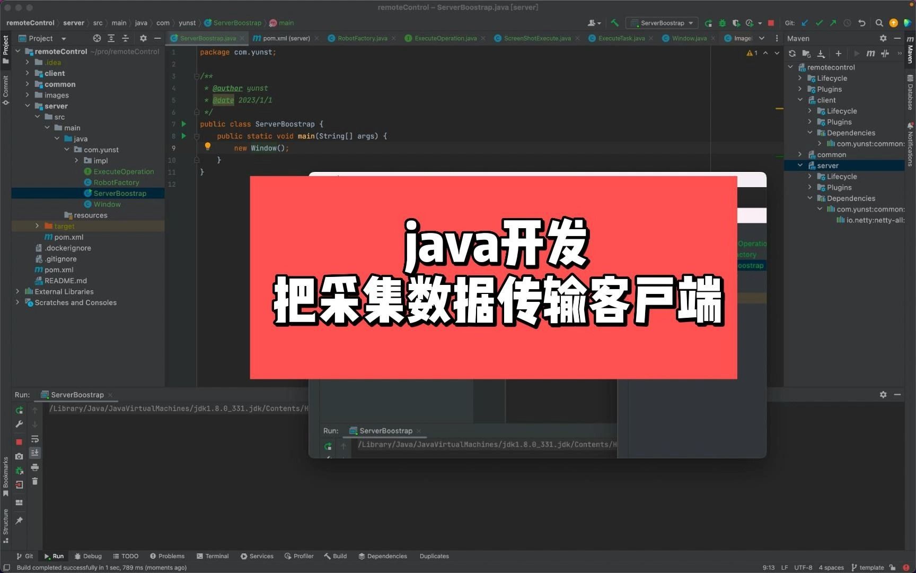Collapse the server node in Project tree

pos(28,106)
